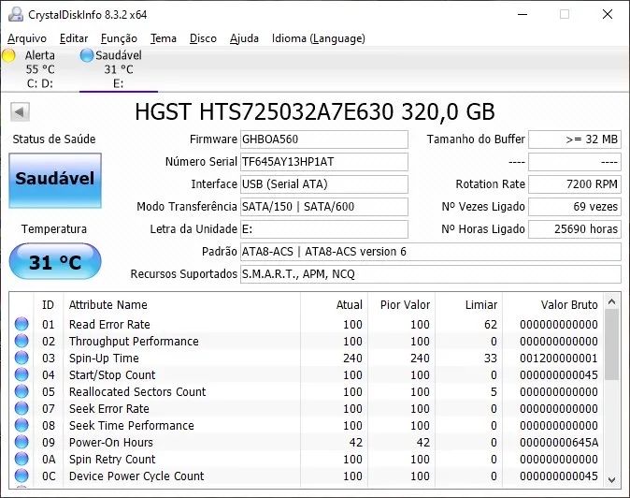Screen dimensions: 630x498
Task: Click status icon of Device Power Cycle Count row
Action: [21, 476]
